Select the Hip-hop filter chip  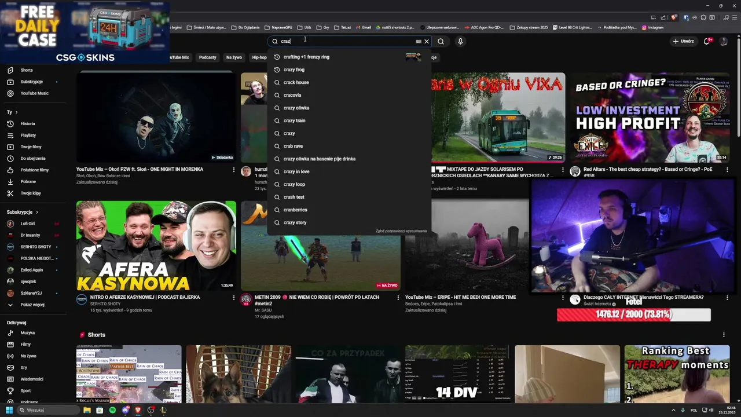259,57
